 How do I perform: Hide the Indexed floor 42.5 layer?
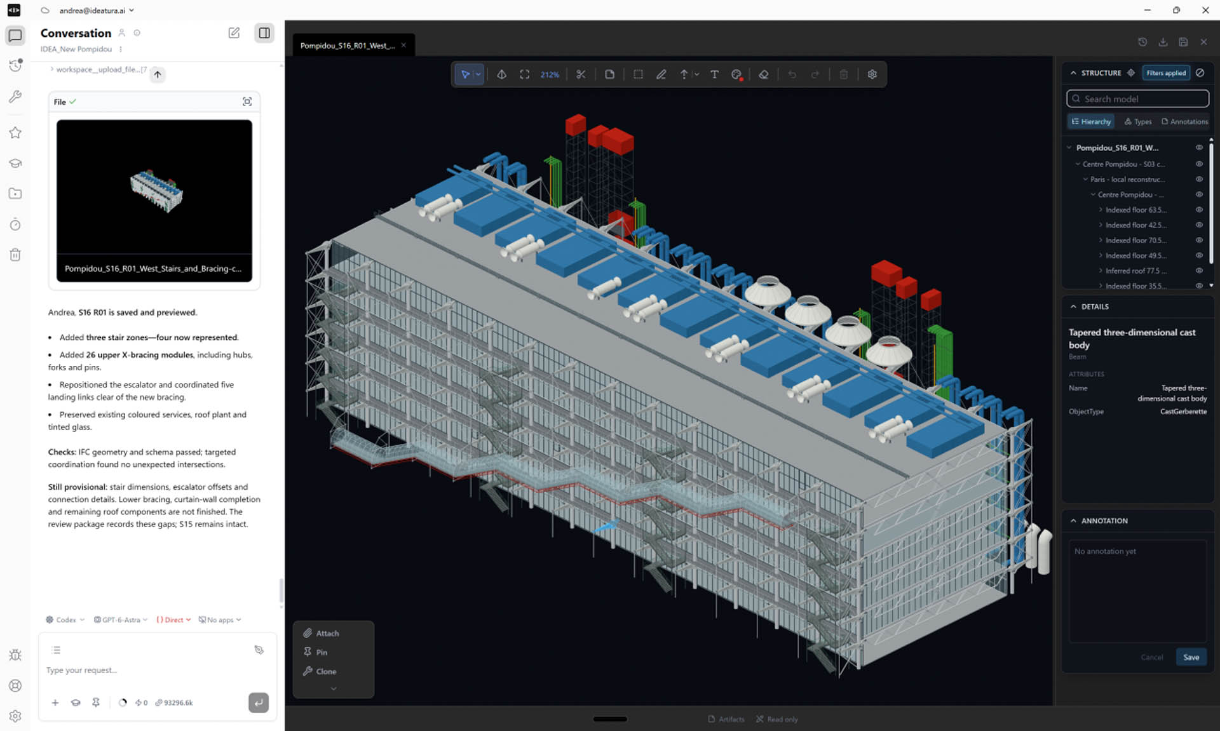coord(1199,225)
